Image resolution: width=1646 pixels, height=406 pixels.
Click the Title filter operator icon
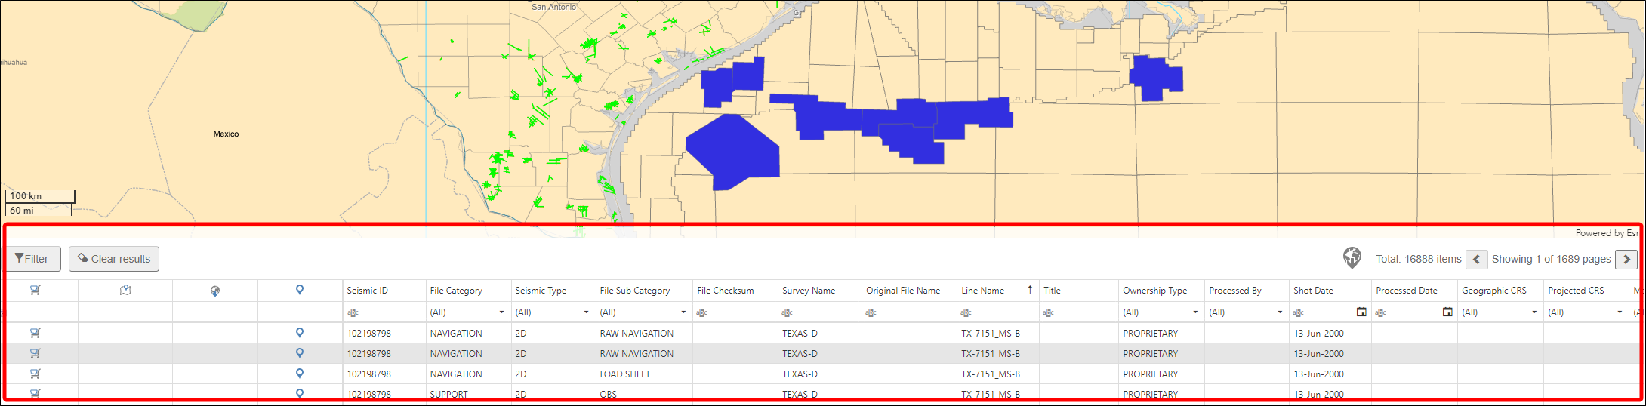tap(1048, 312)
